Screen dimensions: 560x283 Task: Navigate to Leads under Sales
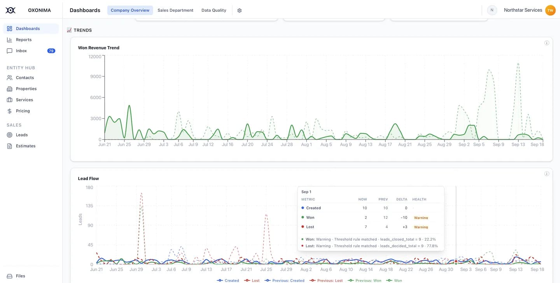click(x=31, y=135)
